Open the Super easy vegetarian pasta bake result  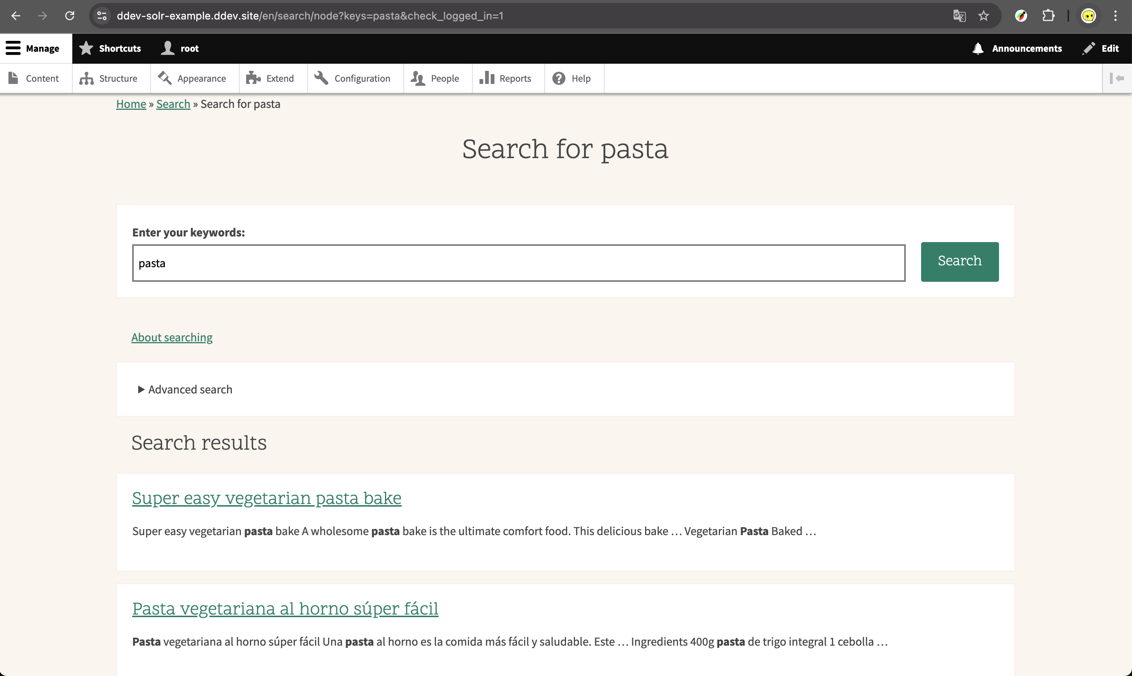point(266,498)
